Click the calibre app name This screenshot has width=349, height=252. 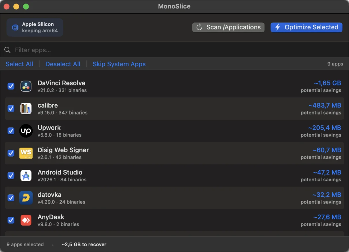(48, 106)
